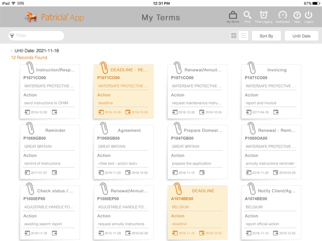Collapse the Until Date 2021-11-18 group
This screenshot has width=322, height=241.
click(12, 51)
